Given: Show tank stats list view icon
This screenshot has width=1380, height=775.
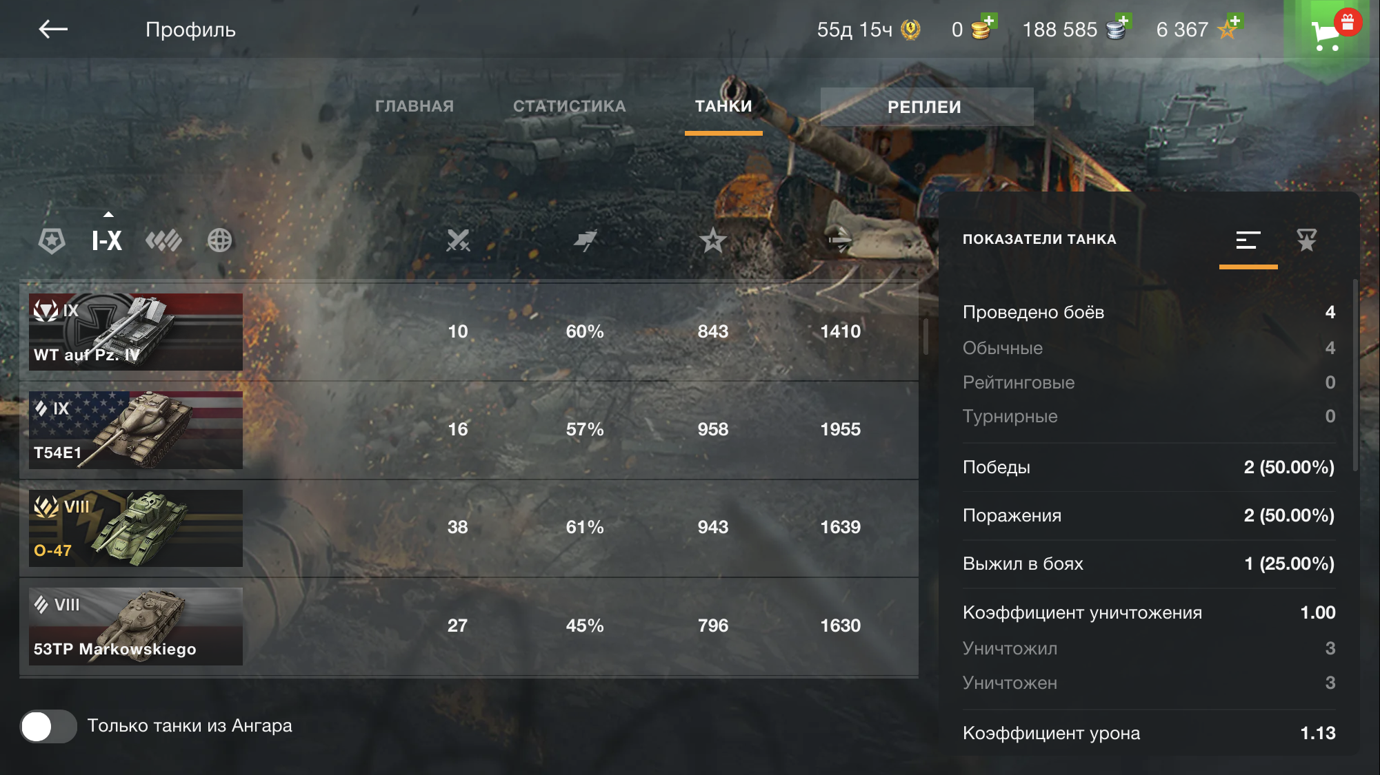Looking at the screenshot, I should pyautogui.click(x=1248, y=240).
